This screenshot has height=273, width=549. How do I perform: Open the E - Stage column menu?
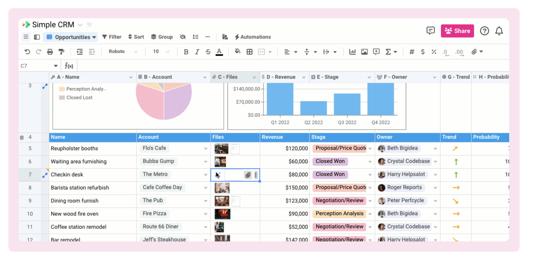click(369, 78)
